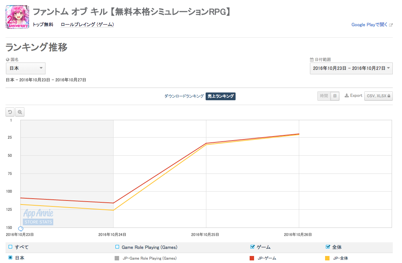
Task: Switch to the ダウンロードランキング tab
Action: pos(184,96)
